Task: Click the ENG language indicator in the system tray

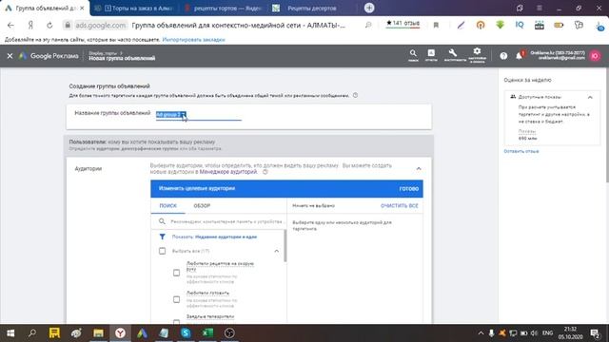Action: [547, 333]
